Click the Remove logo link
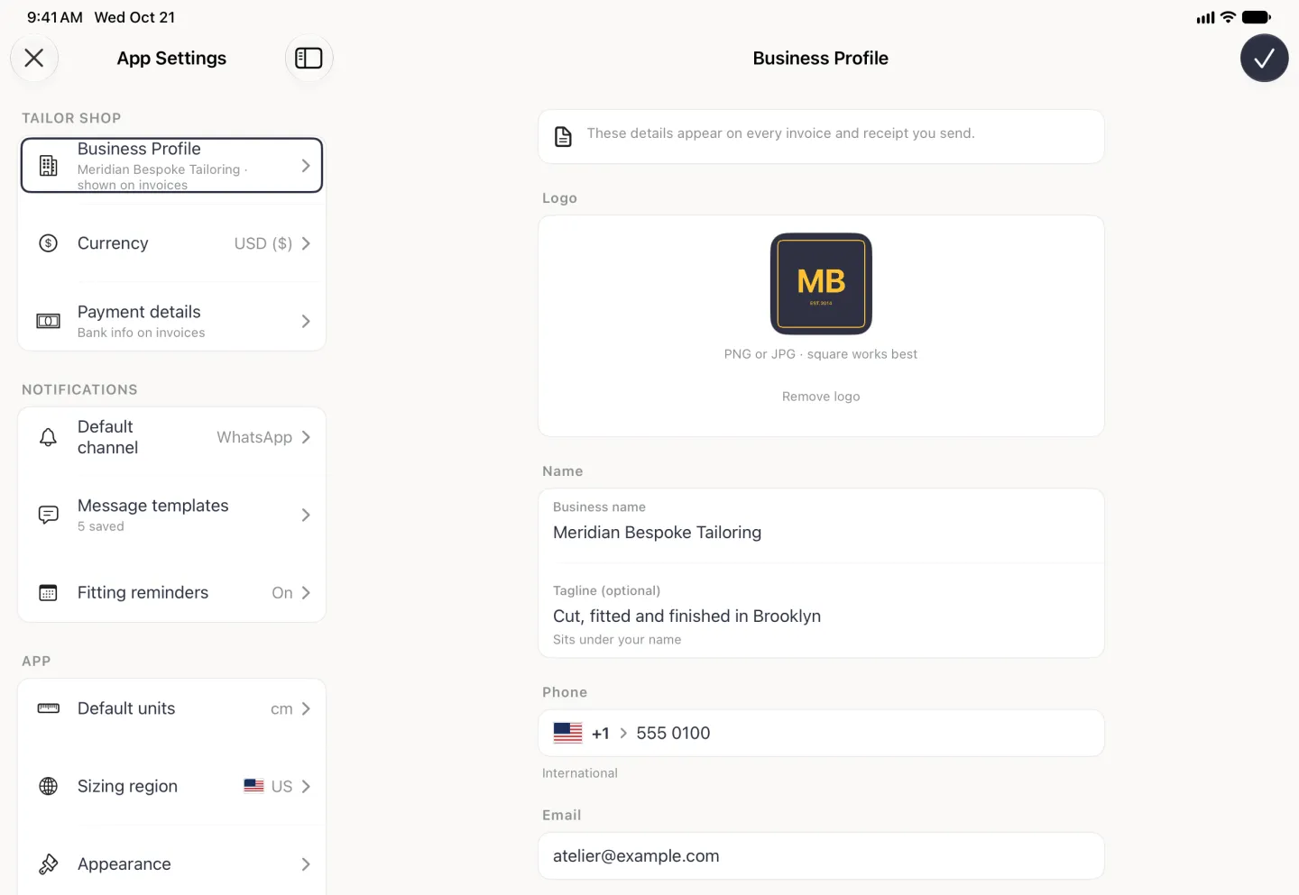 pyautogui.click(x=821, y=397)
